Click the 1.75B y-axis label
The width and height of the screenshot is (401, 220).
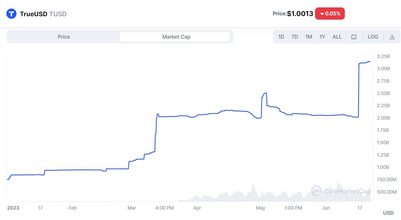[x=383, y=130]
